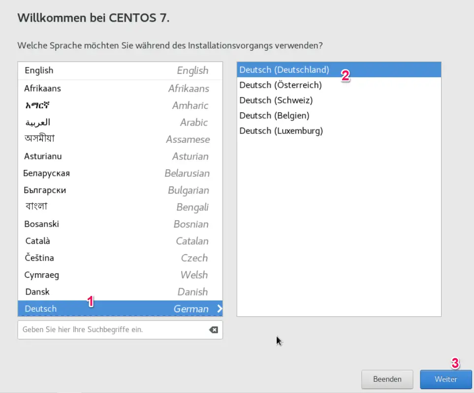Pick the Assamese language row
This screenshot has width=474, height=393.
(x=120, y=139)
